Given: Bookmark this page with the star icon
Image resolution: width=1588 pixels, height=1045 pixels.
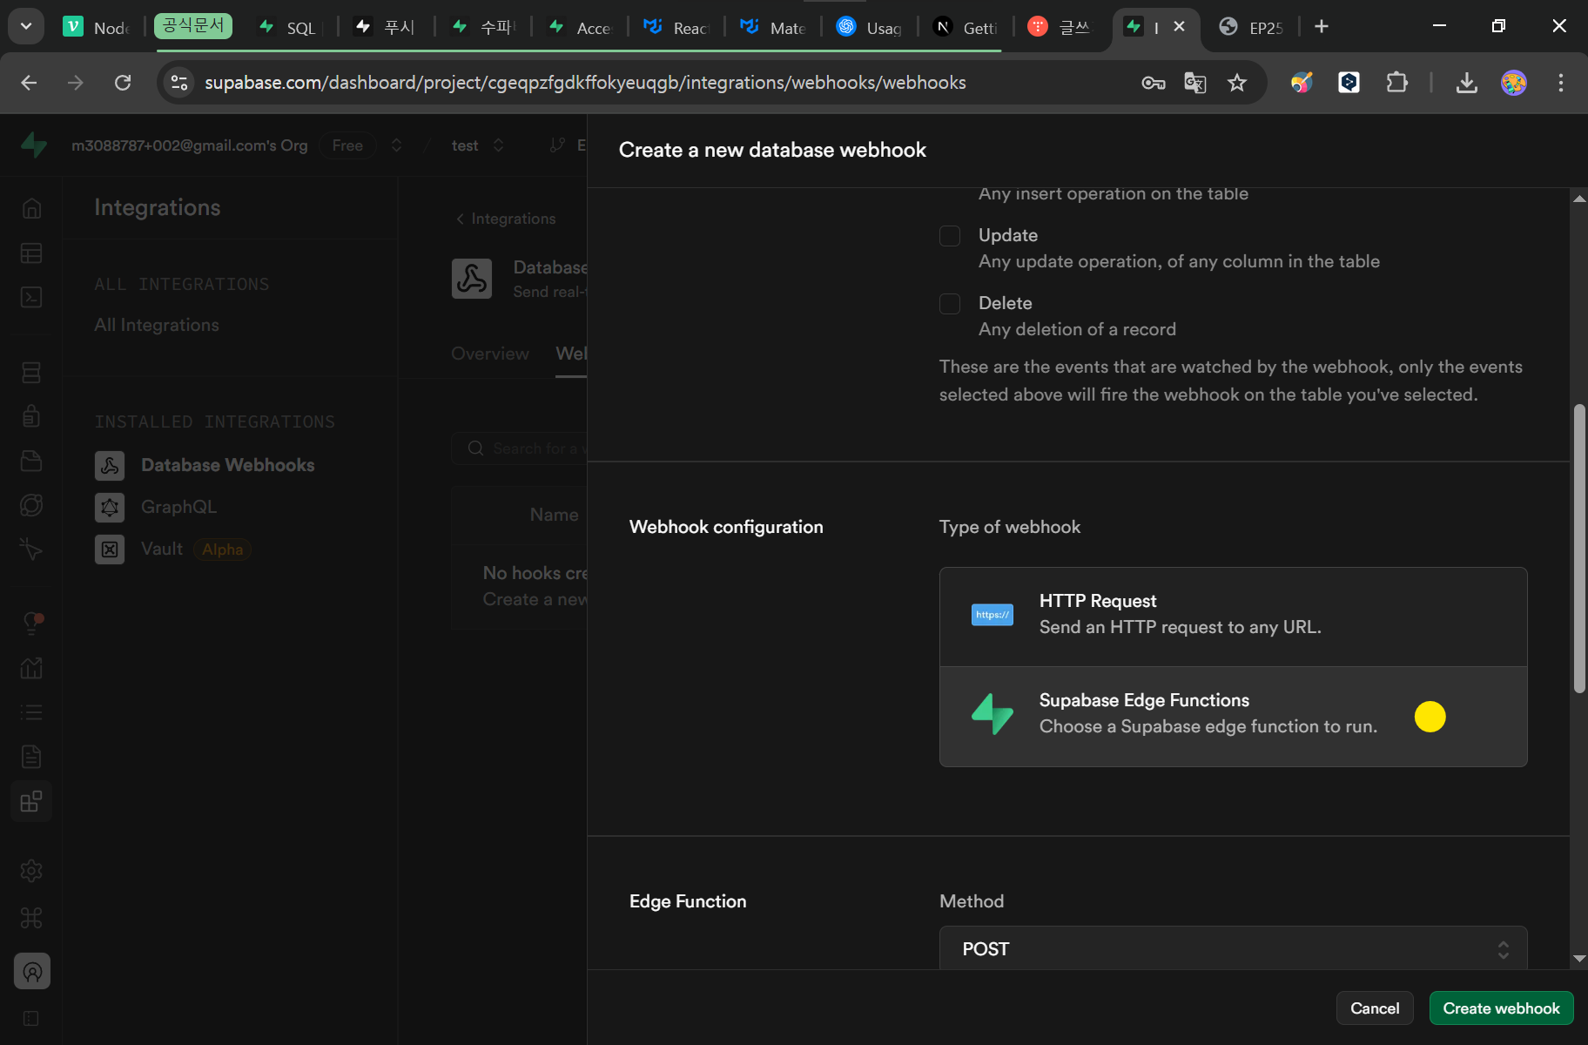Looking at the screenshot, I should 1237,83.
